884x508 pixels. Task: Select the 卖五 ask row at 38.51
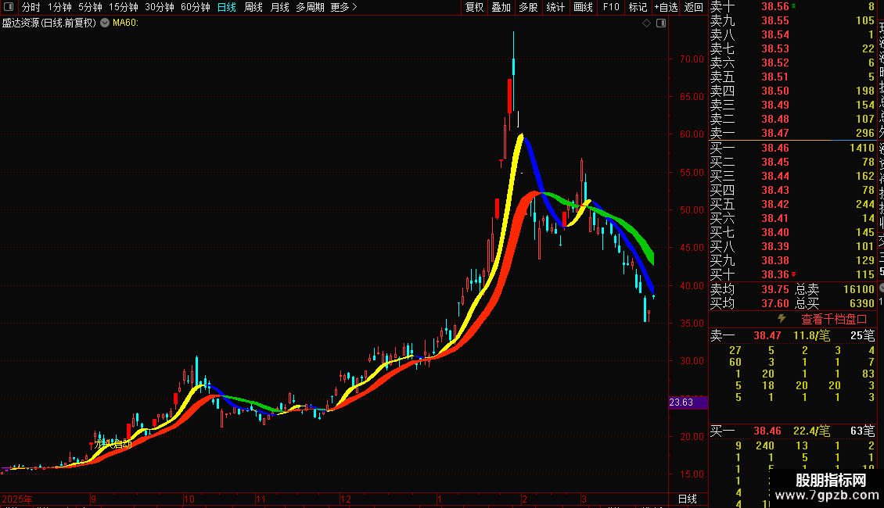point(792,77)
